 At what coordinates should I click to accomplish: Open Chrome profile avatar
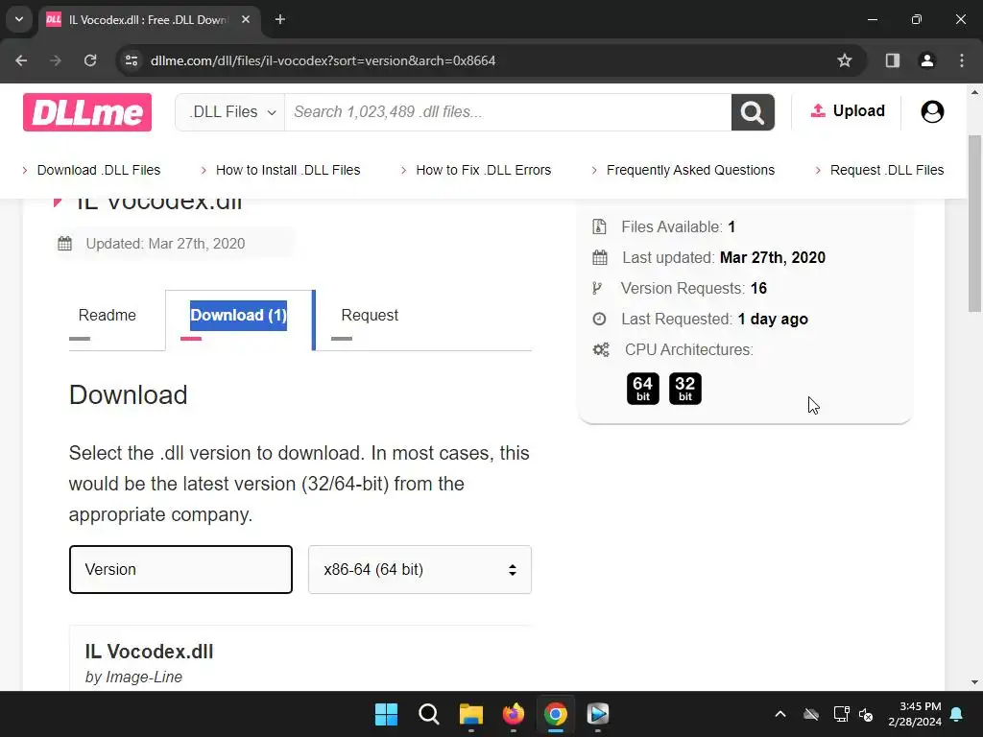coord(926,60)
